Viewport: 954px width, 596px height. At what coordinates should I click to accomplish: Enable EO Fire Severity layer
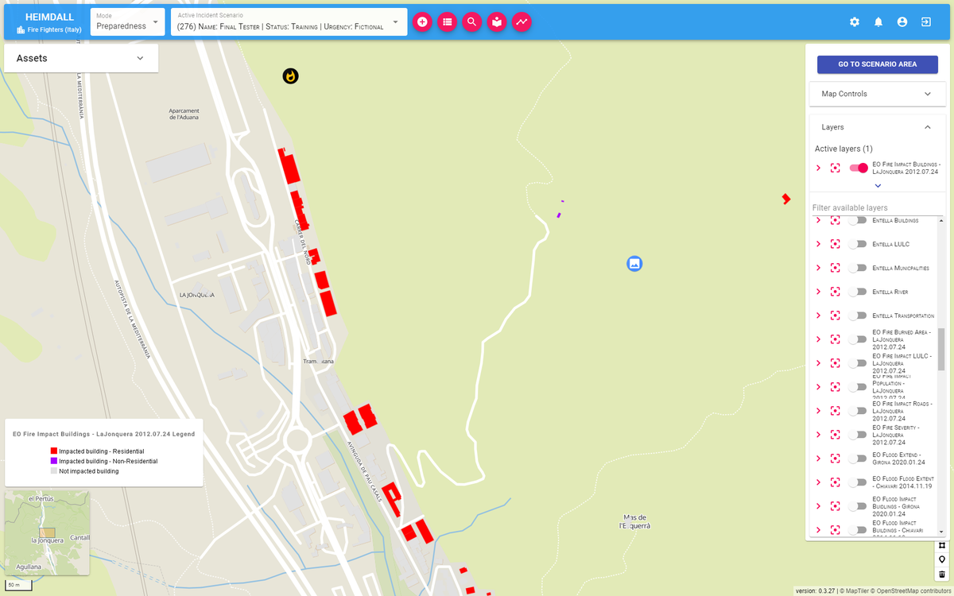857,435
